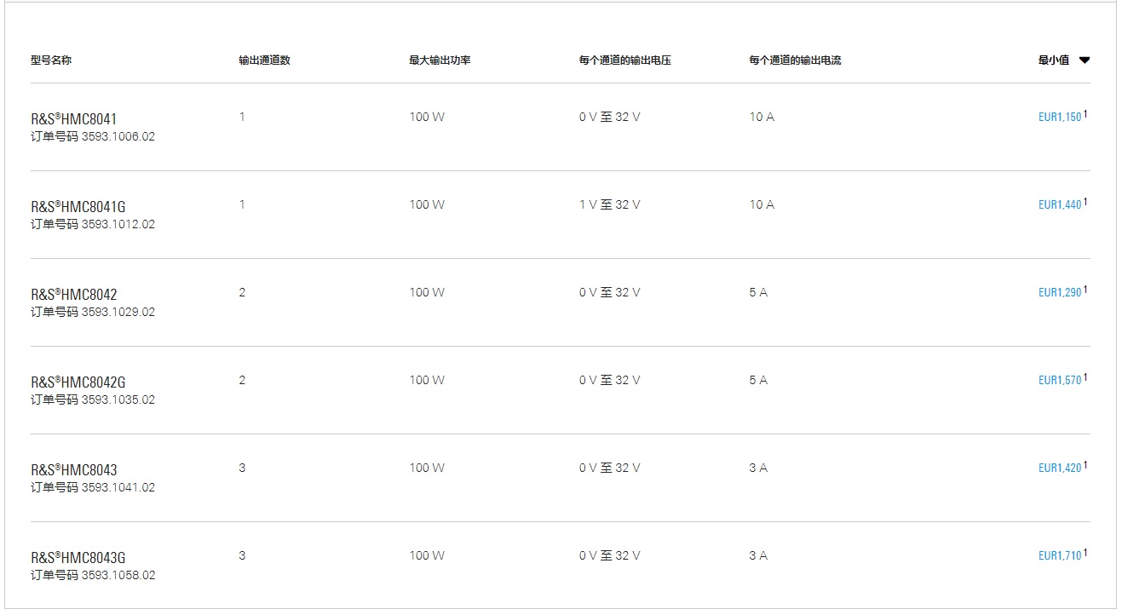Click order number 3593.1058.02

118,576
